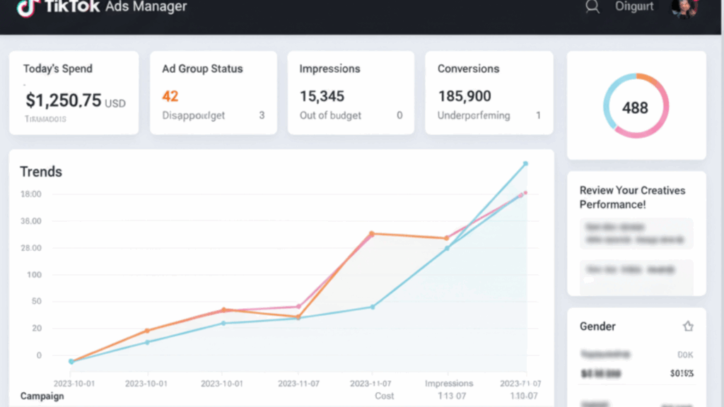
Task: Click the TikTok logo icon
Action: (27, 7)
